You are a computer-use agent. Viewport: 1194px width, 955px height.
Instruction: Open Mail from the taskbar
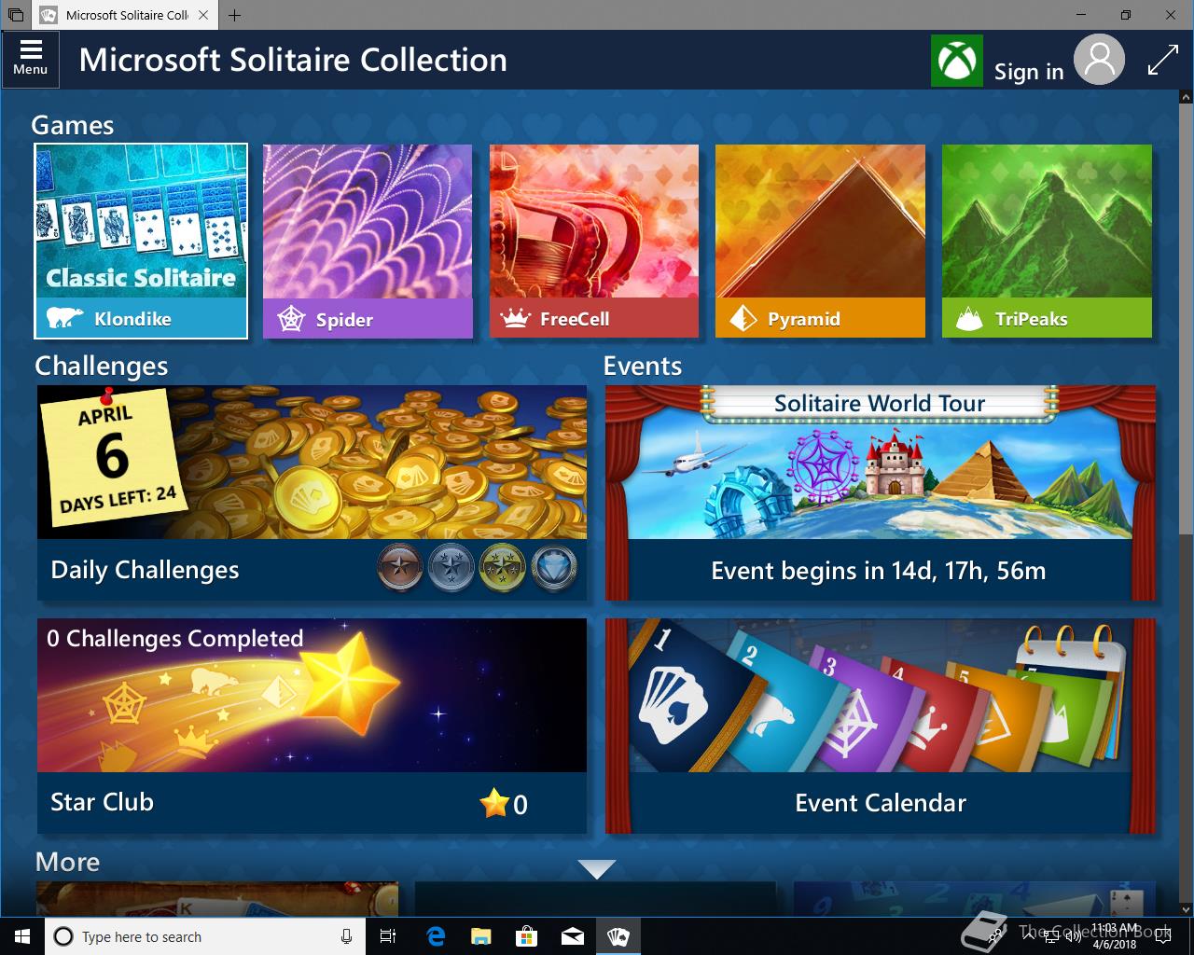(x=573, y=936)
